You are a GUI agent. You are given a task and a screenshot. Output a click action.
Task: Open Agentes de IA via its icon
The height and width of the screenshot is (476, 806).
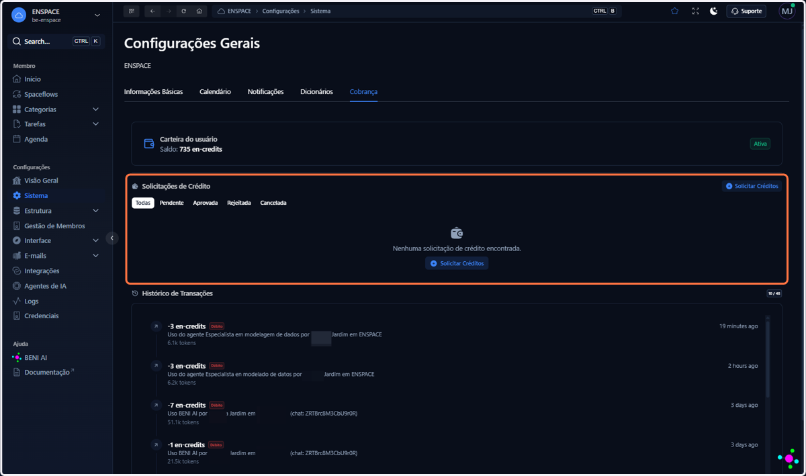17,286
